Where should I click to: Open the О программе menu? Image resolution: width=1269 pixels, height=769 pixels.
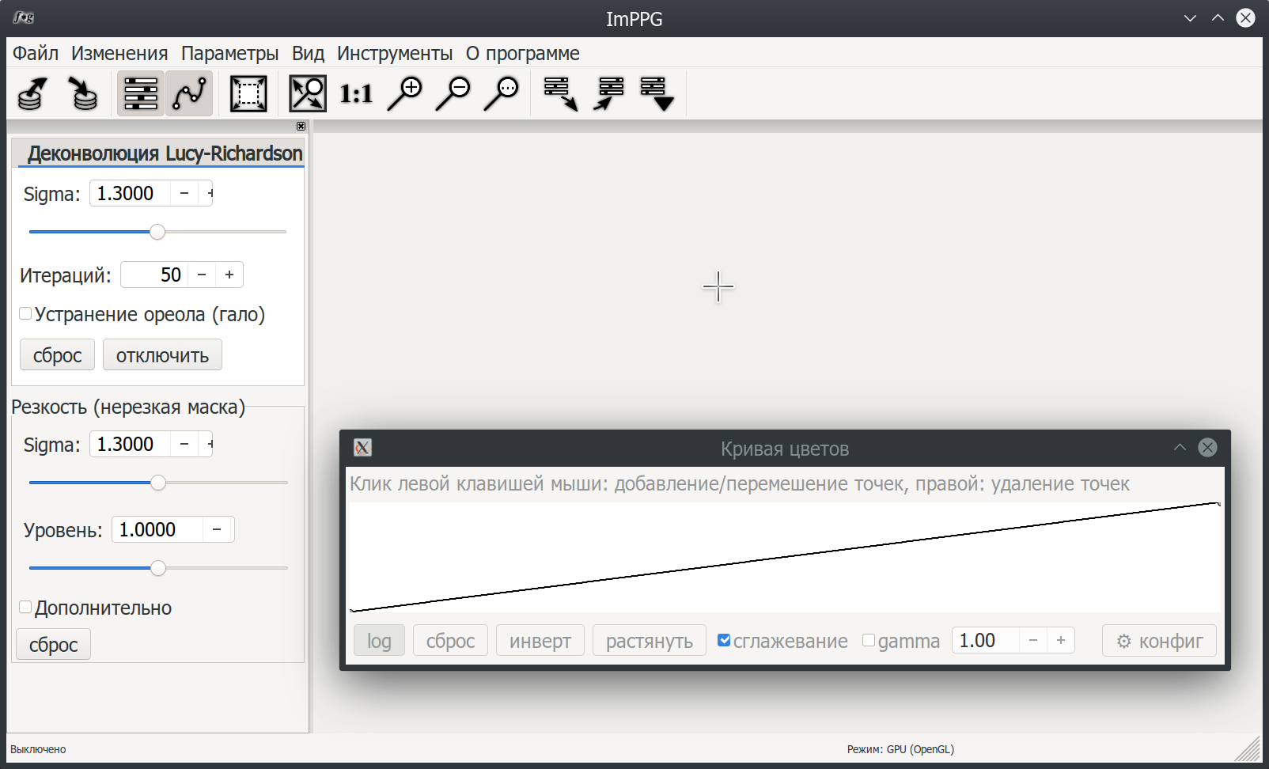pyautogui.click(x=522, y=53)
